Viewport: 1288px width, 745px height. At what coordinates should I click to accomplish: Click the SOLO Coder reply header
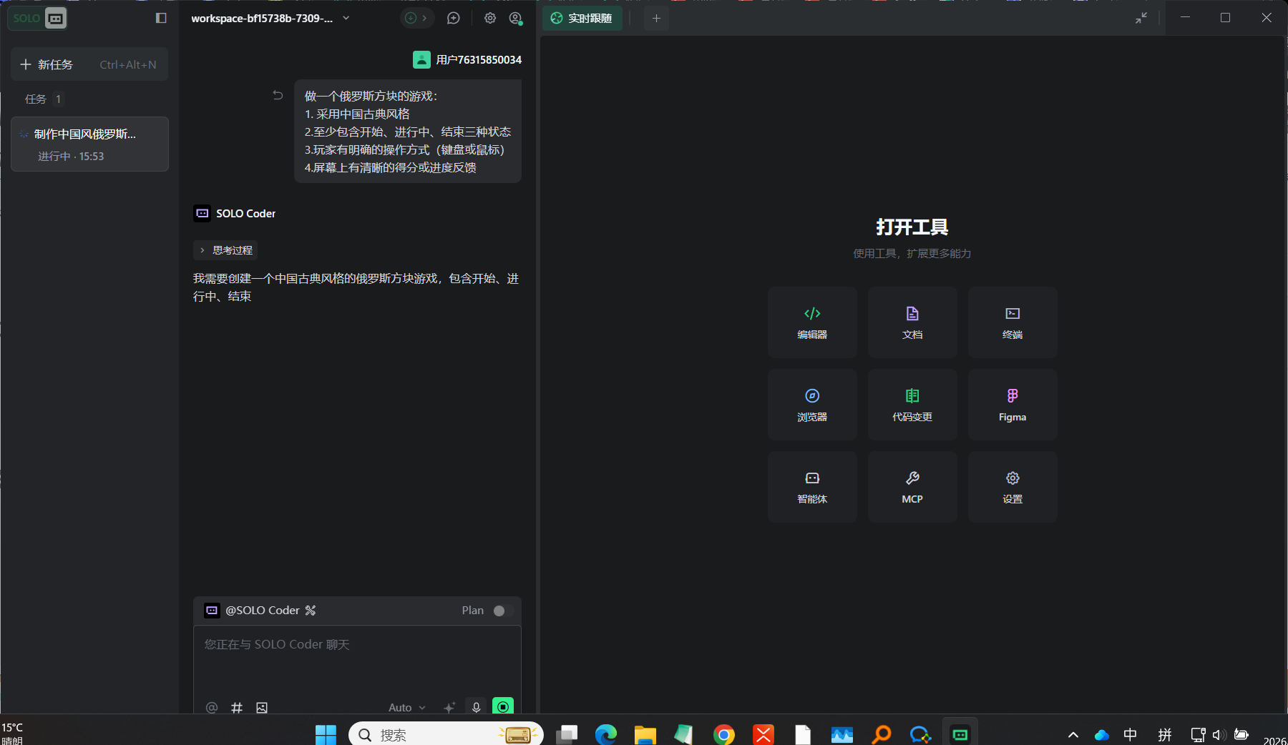(235, 213)
